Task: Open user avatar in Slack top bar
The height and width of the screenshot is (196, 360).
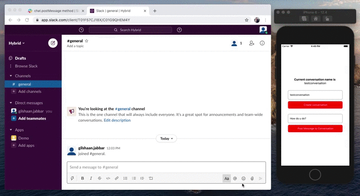Action: 263,30
